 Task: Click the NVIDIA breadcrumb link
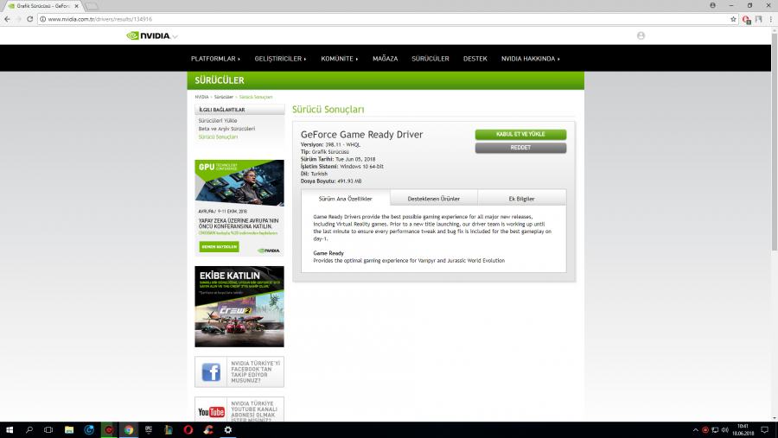201,97
